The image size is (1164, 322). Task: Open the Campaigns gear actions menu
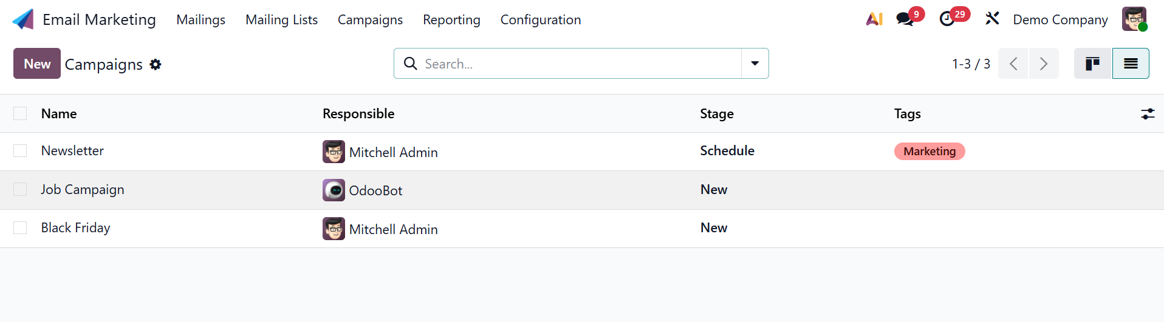coord(156,64)
